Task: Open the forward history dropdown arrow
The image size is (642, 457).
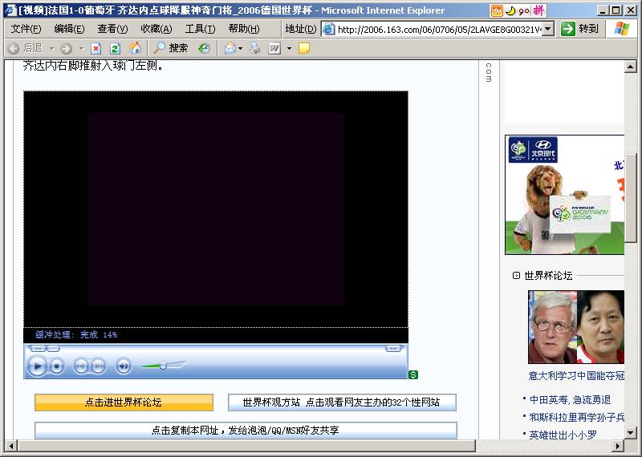Action: pyautogui.click(x=82, y=49)
